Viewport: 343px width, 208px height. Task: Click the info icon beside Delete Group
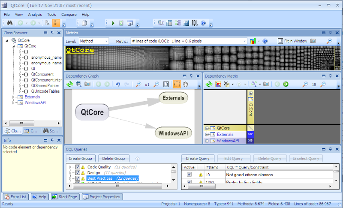(137, 159)
